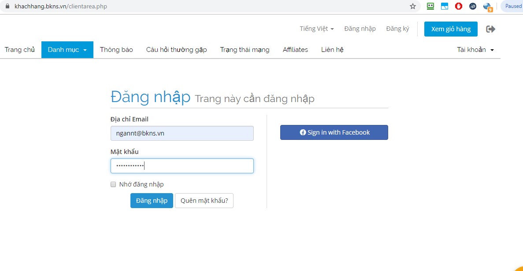Tick the Nhớ đăng nhập checkbox
This screenshot has width=523, height=271.
click(x=113, y=184)
